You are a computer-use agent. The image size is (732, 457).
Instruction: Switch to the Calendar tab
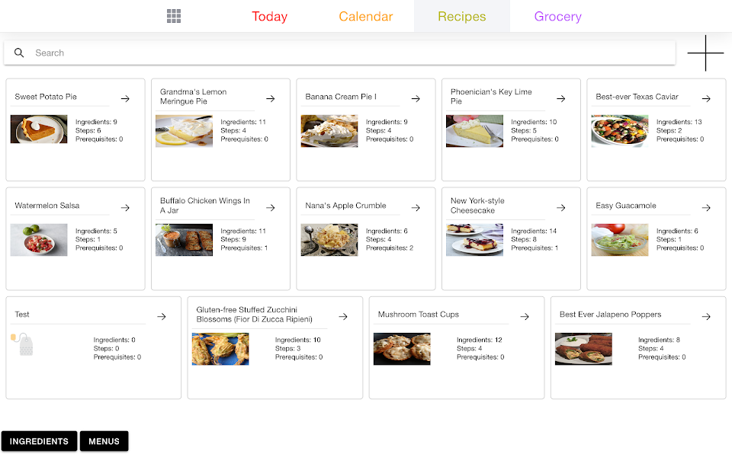pos(366,17)
